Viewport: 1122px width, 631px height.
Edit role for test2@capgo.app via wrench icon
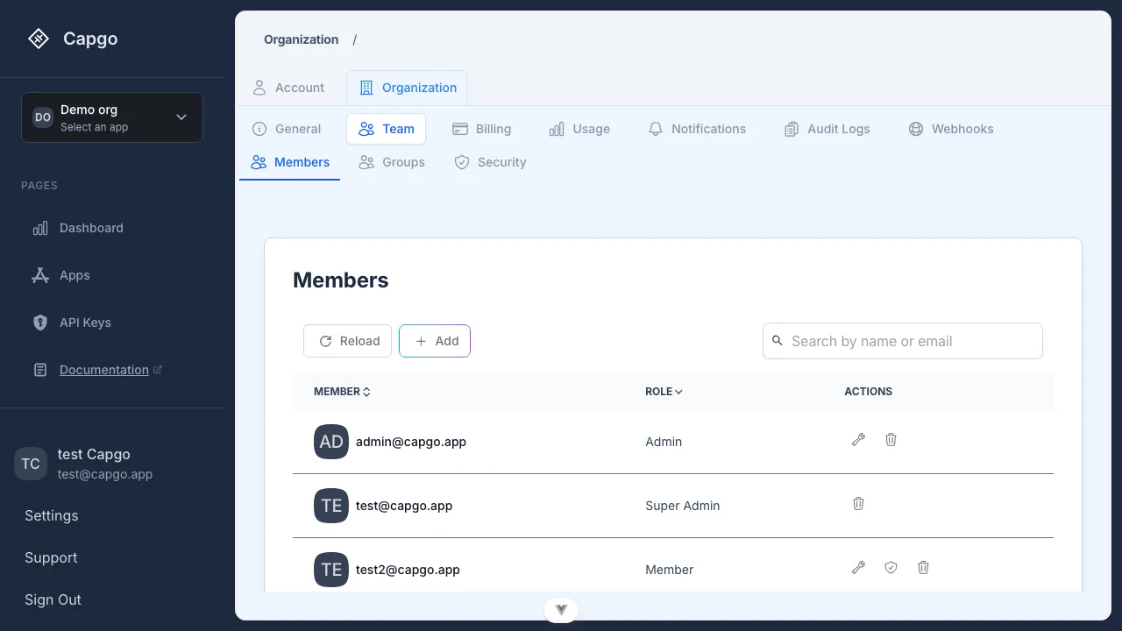click(858, 568)
